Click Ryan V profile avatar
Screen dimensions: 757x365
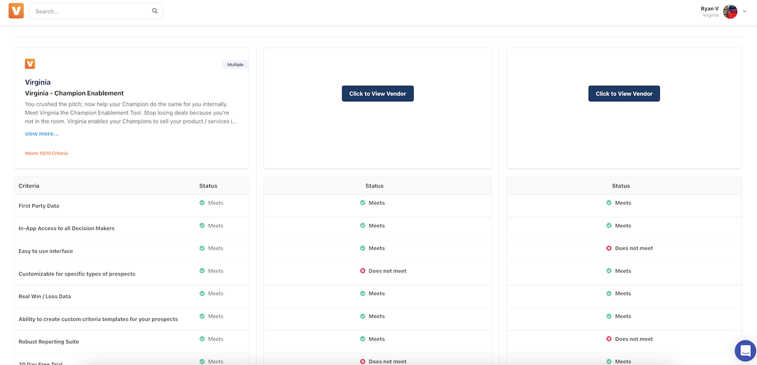click(x=730, y=11)
